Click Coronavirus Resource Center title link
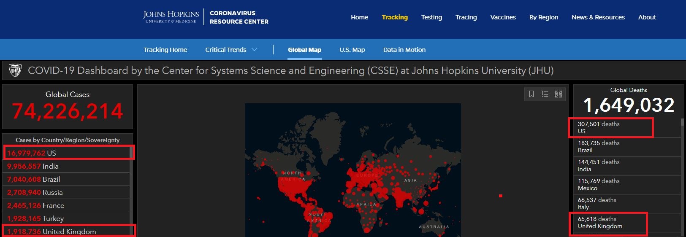 [x=239, y=17]
